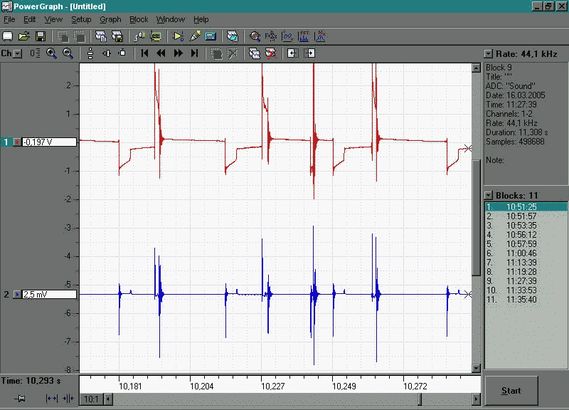
Task: Click the ADC board settings icon
Action: (156, 36)
